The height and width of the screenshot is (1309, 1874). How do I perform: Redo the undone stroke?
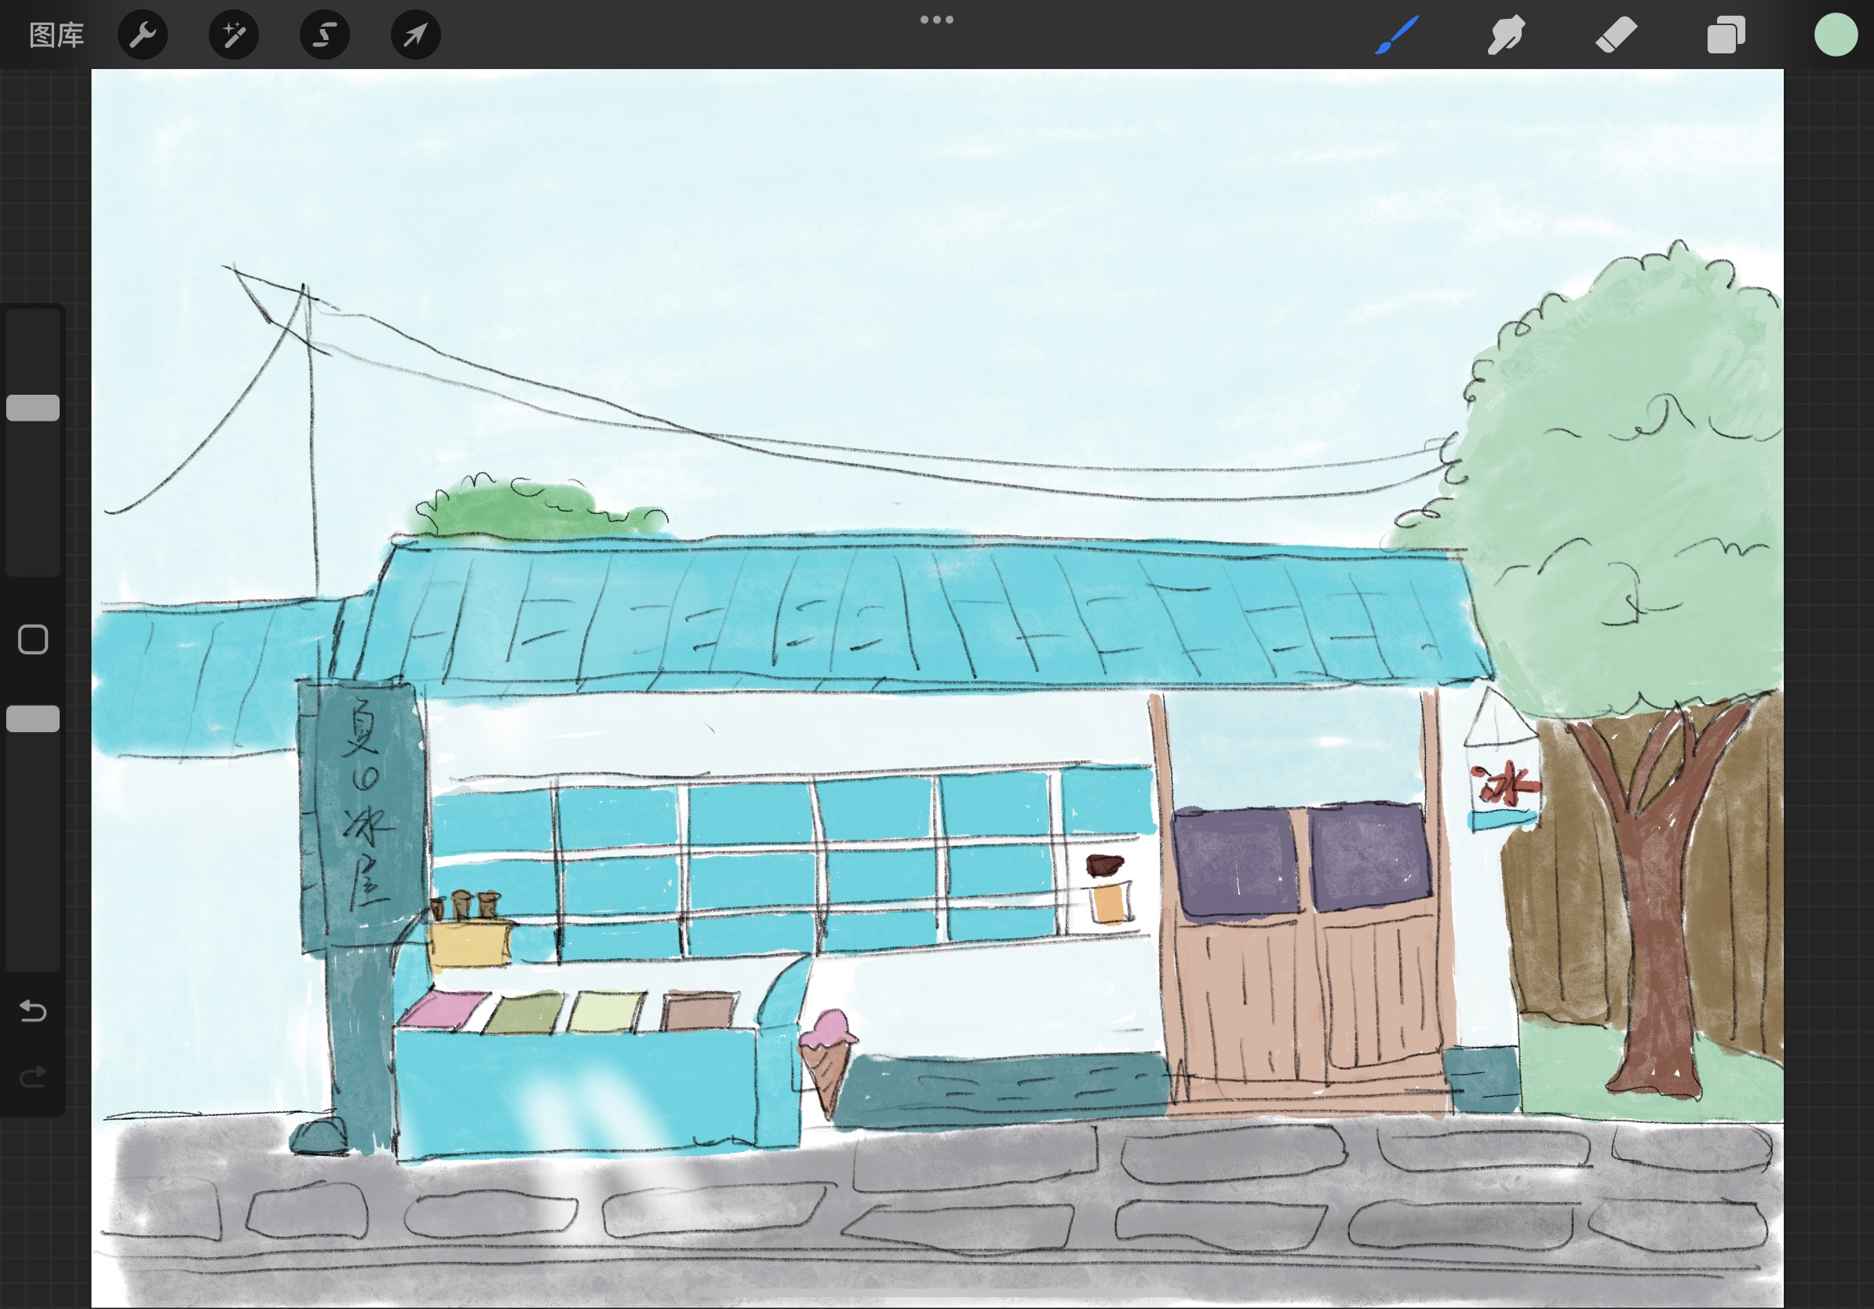click(33, 1077)
